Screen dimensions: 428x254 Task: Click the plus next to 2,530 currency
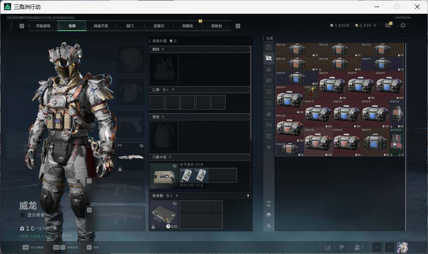375,25
